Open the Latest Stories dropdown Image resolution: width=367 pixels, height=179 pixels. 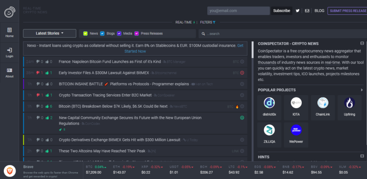[x=50, y=33]
